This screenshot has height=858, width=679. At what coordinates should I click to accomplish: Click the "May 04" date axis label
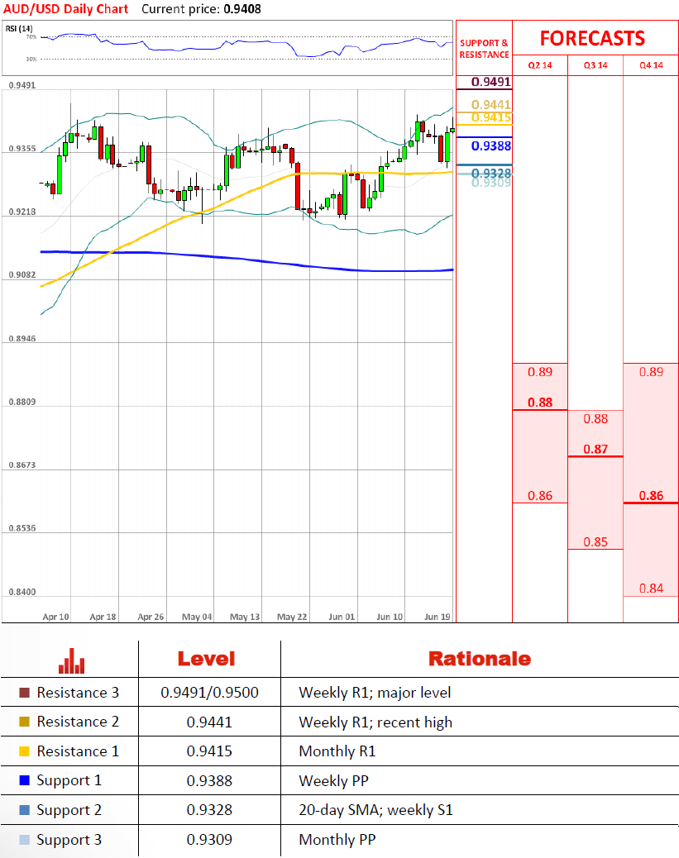tap(197, 617)
